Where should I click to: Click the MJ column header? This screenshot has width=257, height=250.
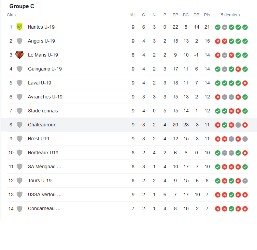click(133, 15)
